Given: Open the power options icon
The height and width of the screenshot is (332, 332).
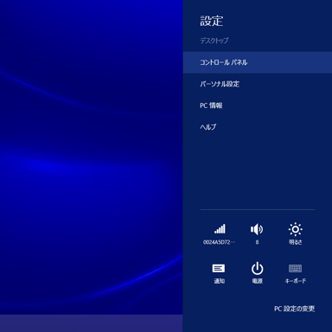Looking at the screenshot, I should tap(257, 268).
